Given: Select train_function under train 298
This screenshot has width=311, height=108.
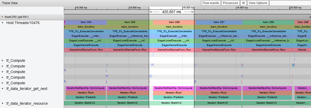Looking at the screenshot, I should [268, 27].
